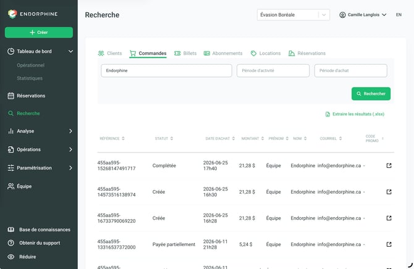The width and height of the screenshot is (414, 269).
Task: Open the external link for order 14573516138974
Action: (389, 192)
